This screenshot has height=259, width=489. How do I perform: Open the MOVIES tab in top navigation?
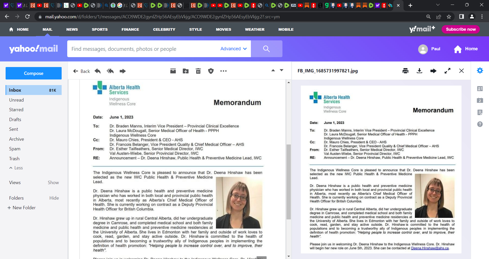point(223,29)
